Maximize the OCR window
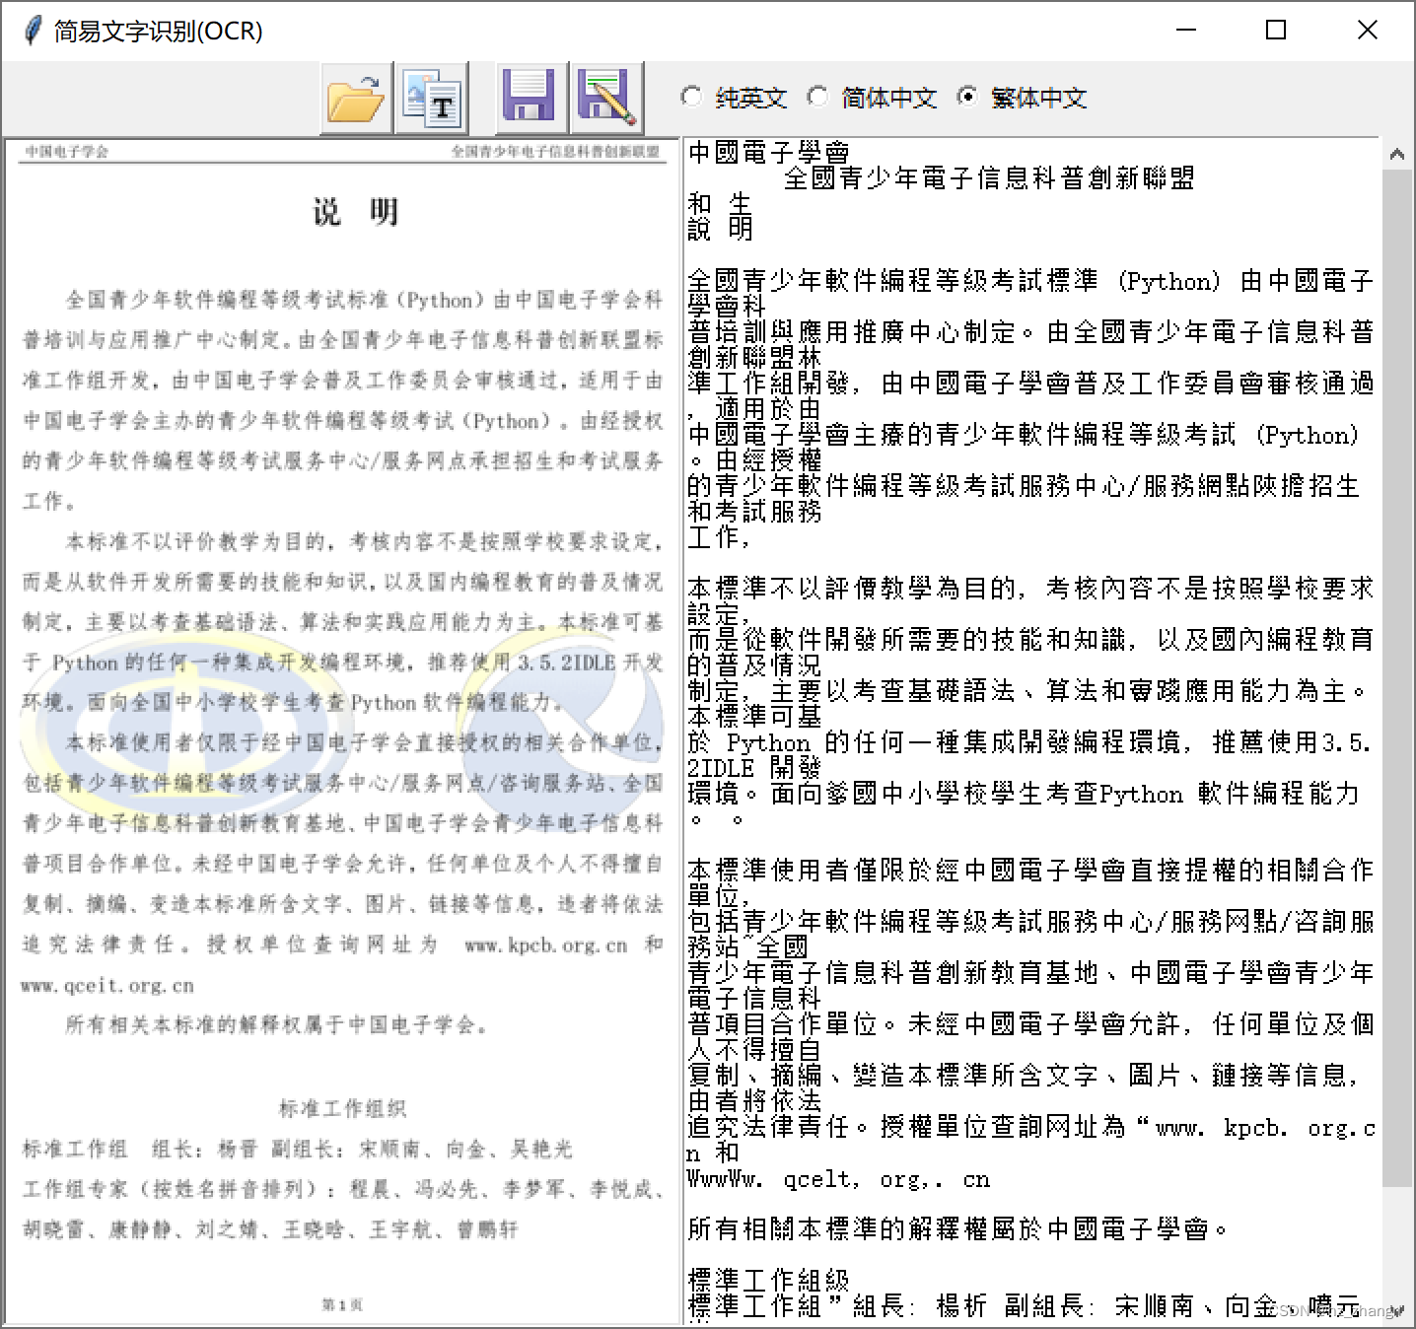The width and height of the screenshot is (1416, 1329). pyautogui.click(x=1276, y=31)
